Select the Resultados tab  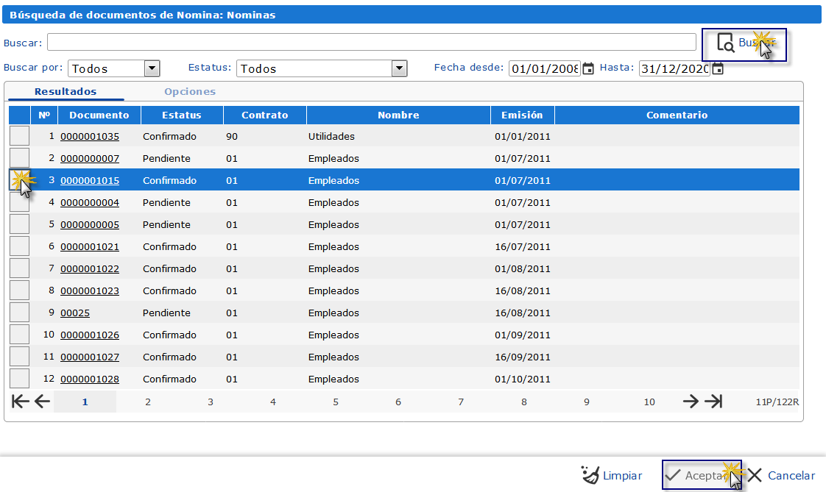click(x=66, y=92)
